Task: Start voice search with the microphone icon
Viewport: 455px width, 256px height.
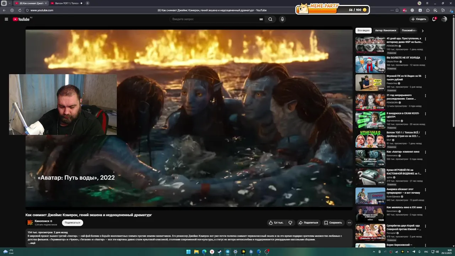Action: [282, 19]
